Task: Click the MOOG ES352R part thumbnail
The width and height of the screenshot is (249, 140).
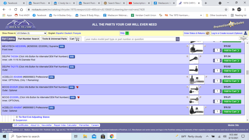Action: [x=194, y=90]
